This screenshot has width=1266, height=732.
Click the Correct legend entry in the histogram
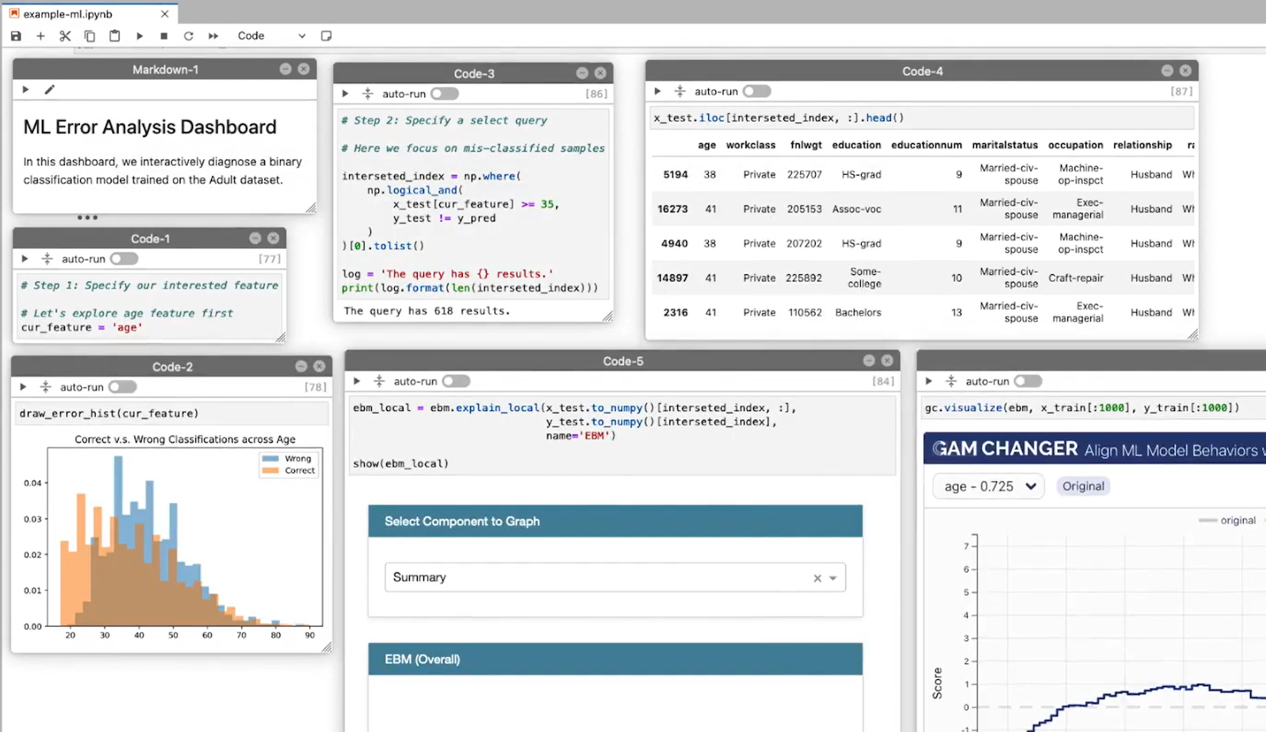pyautogui.click(x=289, y=470)
